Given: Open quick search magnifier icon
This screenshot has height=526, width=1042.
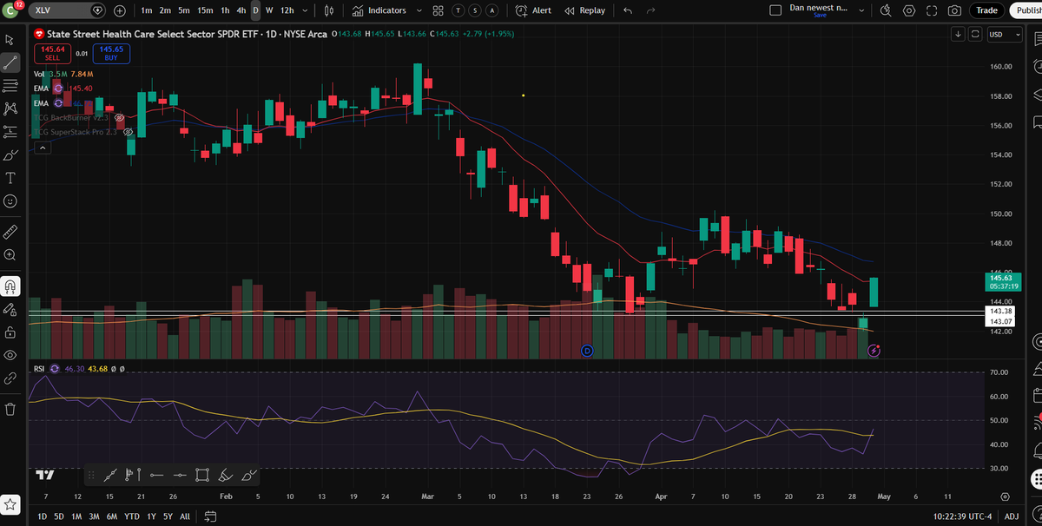Looking at the screenshot, I should pos(885,10).
